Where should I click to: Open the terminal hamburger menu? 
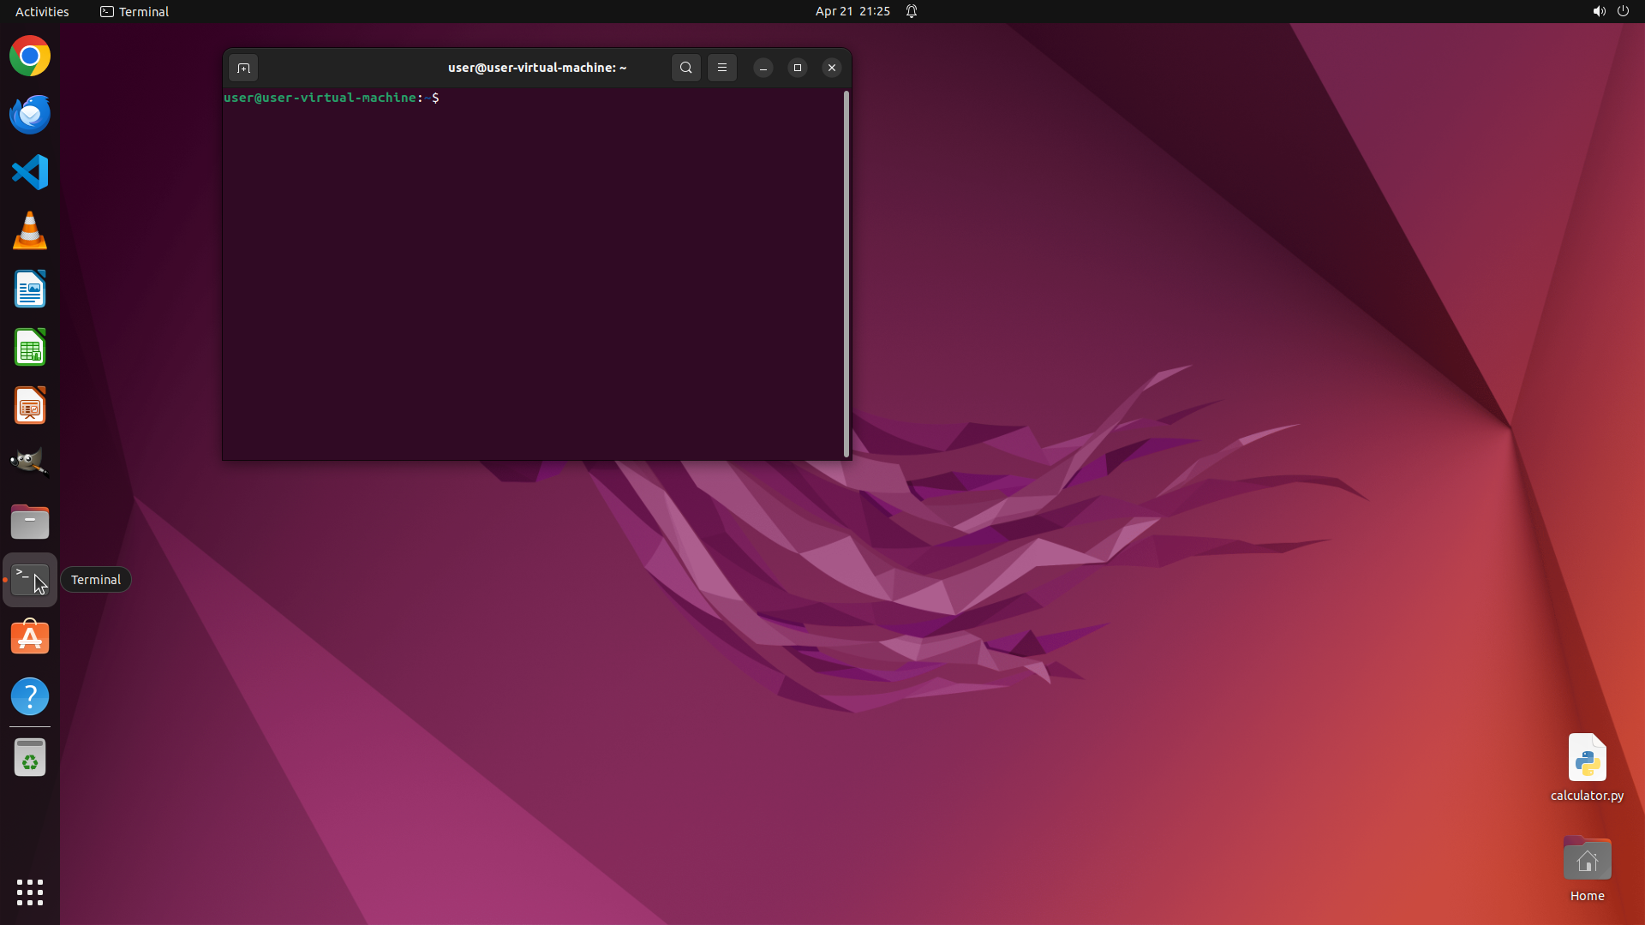[x=722, y=68]
